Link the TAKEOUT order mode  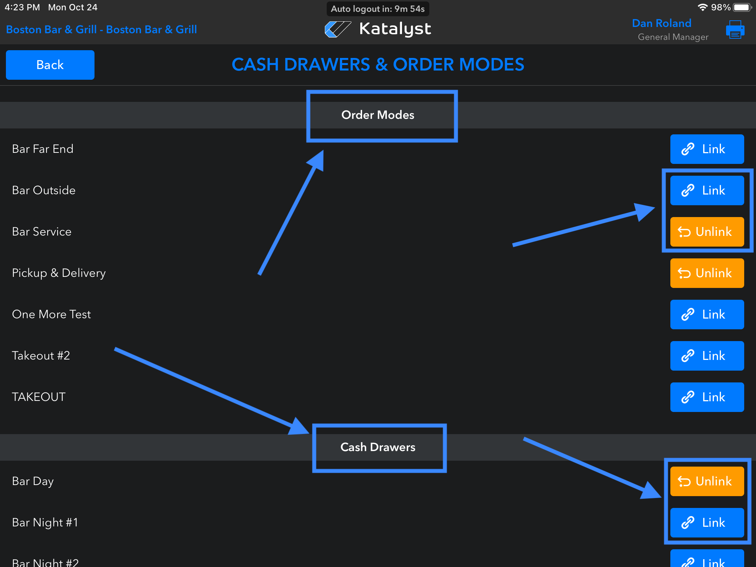coord(707,397)
